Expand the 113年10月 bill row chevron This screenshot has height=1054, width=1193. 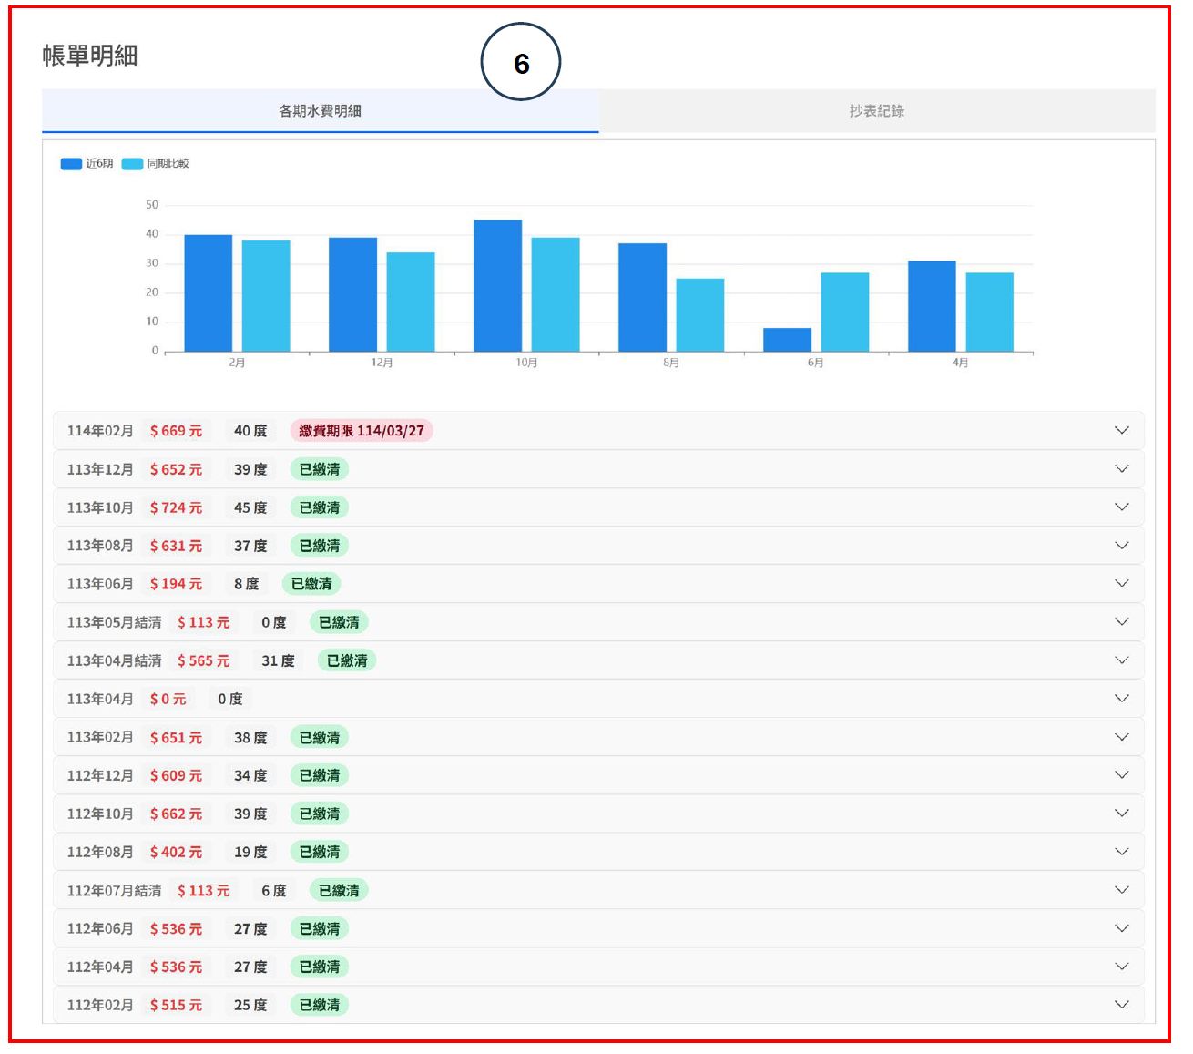1122,507
